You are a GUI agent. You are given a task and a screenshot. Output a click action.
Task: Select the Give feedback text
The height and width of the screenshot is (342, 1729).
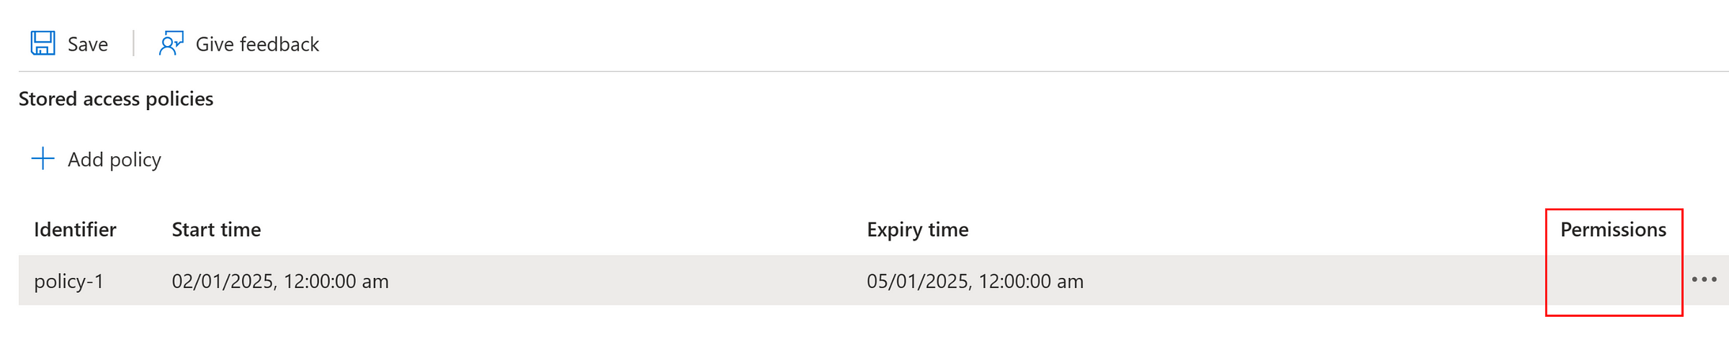tap(257, 45)
